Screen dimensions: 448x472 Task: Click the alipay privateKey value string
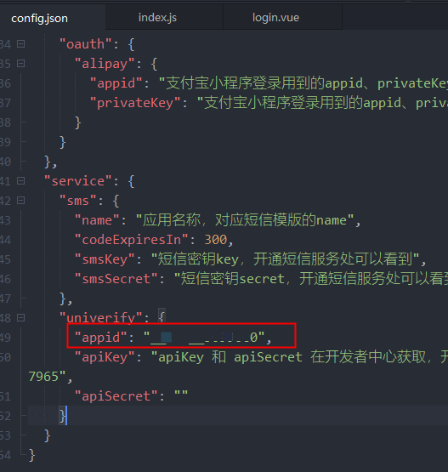coord(322,103)
